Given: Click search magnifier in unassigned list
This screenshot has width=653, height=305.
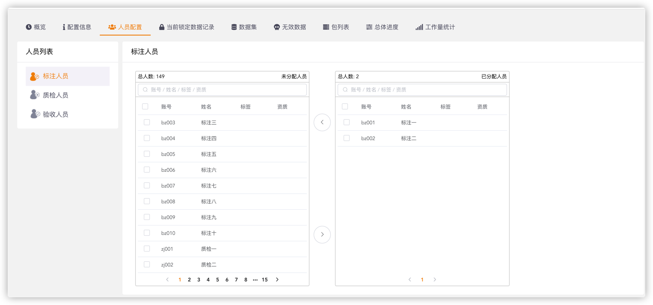Looking at the screenshot, I should pos(145,90).
